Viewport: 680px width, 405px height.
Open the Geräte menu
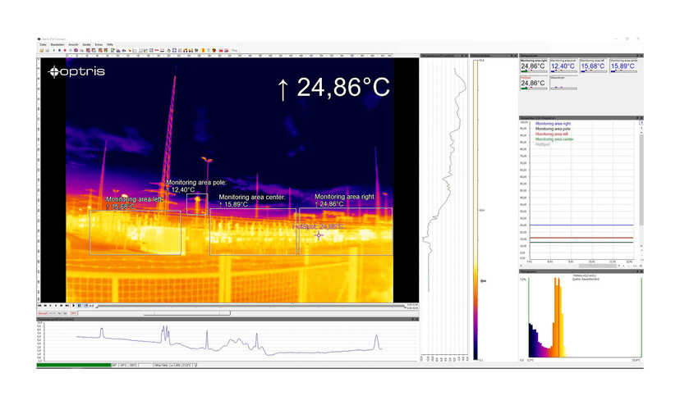coord(87,44)
